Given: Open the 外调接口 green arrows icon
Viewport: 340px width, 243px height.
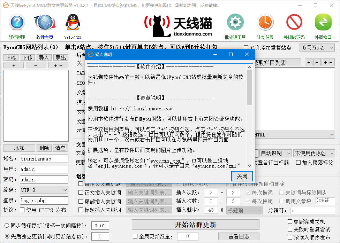Looking at the screenshot, I should [x=323, y=22].
